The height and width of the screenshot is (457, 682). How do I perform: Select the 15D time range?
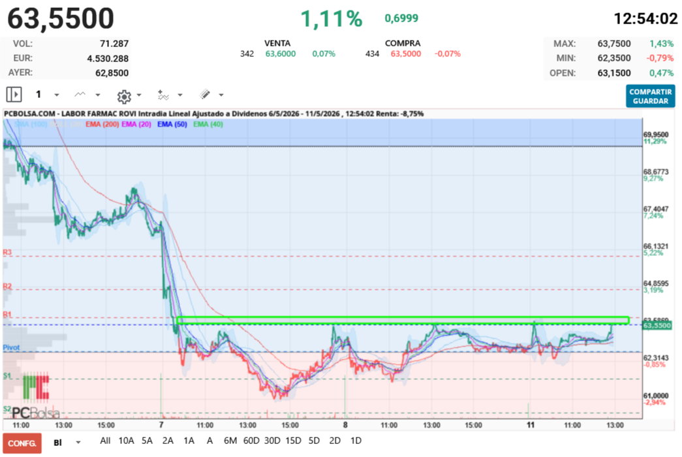(x=293, y=441)
